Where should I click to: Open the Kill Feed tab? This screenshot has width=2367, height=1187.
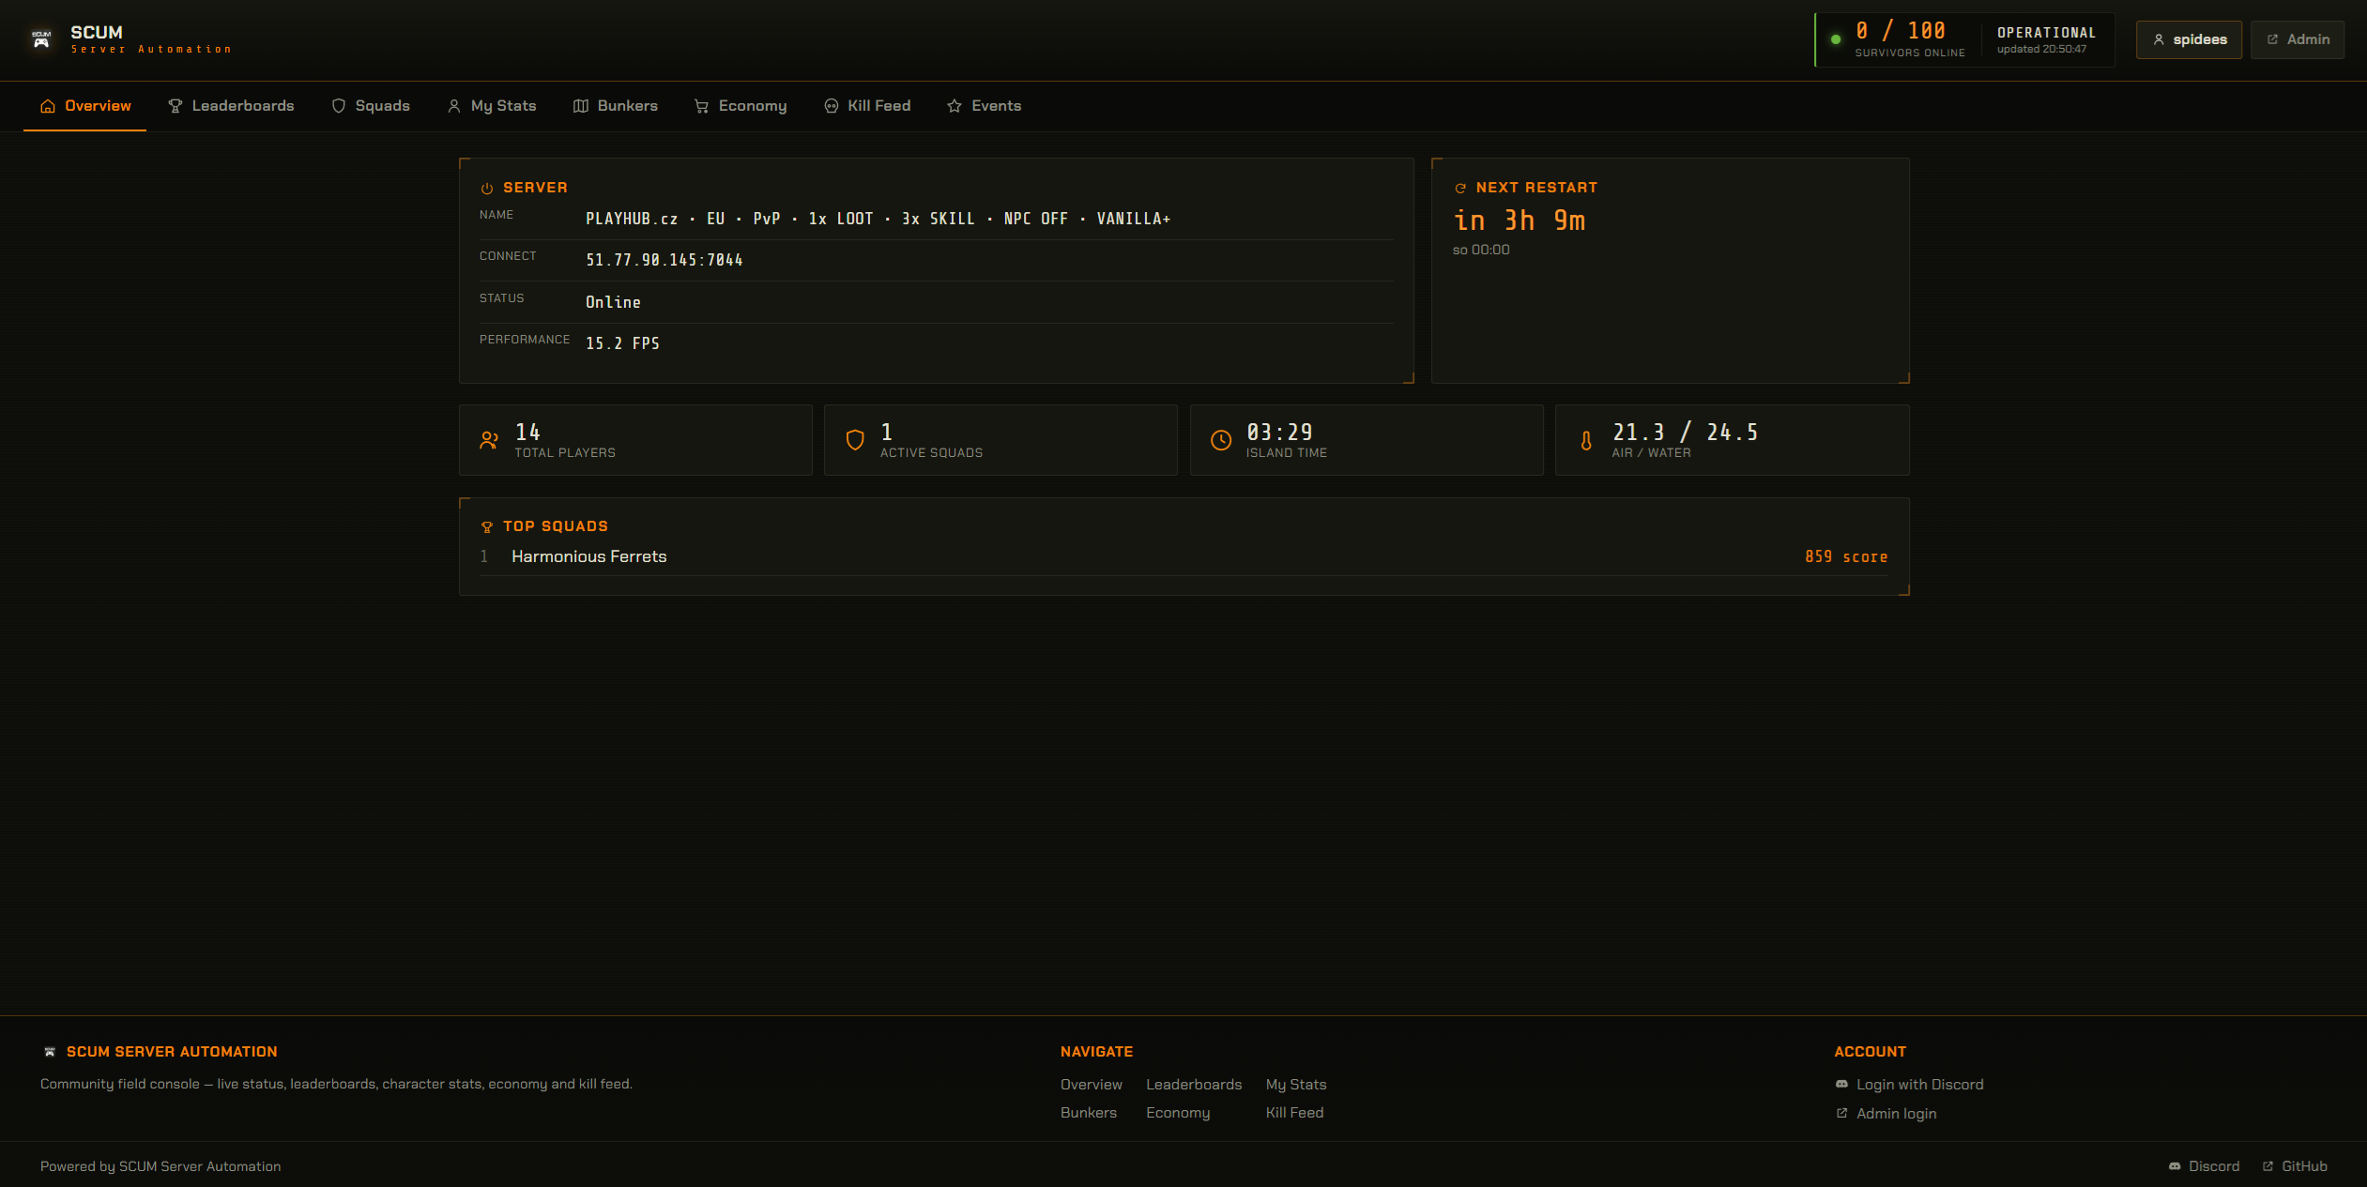[867, 106]
